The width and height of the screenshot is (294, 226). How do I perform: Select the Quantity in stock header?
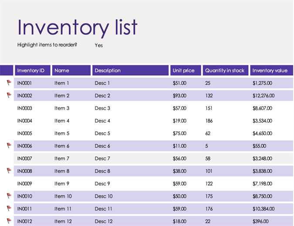(225, 70)
